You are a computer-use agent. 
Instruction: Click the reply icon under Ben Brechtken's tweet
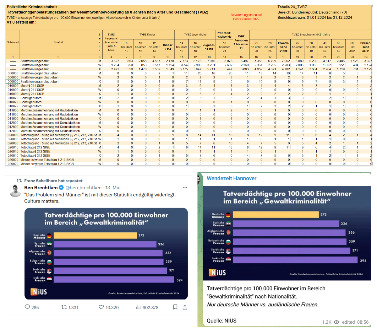pyautogui.click(x=27, y=307)
